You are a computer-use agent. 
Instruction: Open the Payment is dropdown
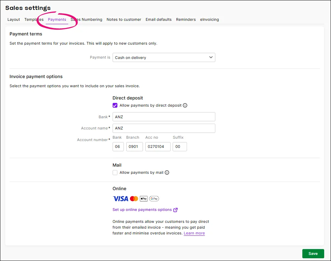point(164,57)
